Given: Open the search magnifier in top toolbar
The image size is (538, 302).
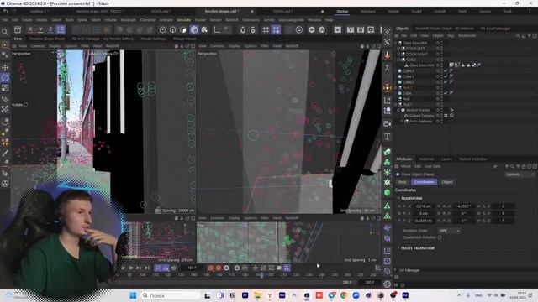Looking at the screenshot, I should pyautogui.click(x=5, y=32).
